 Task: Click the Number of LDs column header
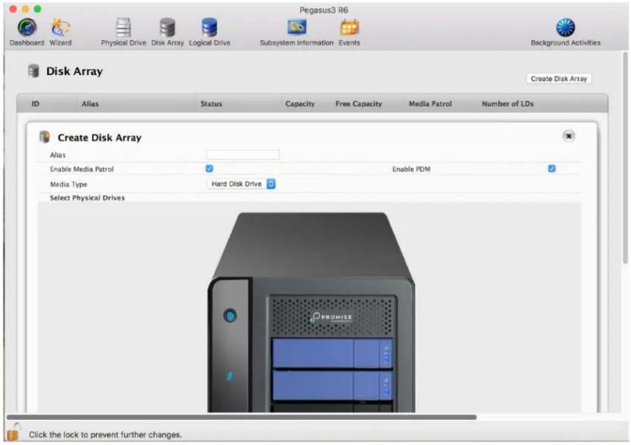[508, 104]
